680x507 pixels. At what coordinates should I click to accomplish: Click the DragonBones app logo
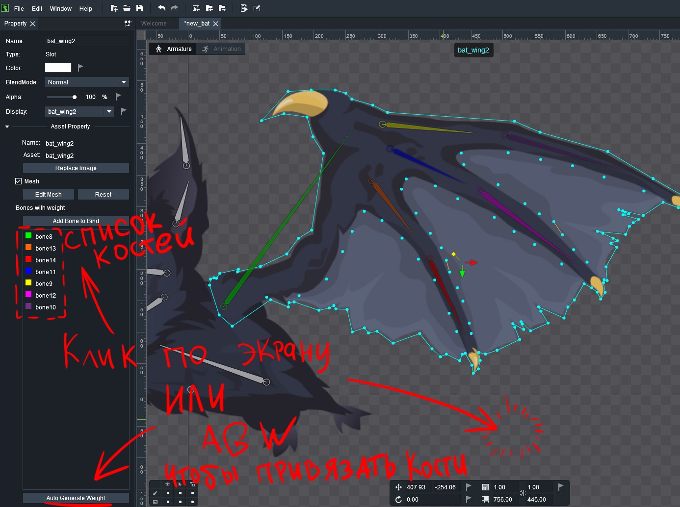pos(5,8)
